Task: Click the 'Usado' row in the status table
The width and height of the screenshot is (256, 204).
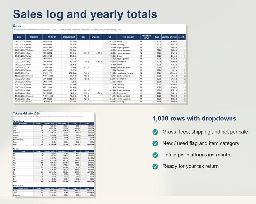Action: 54,193
